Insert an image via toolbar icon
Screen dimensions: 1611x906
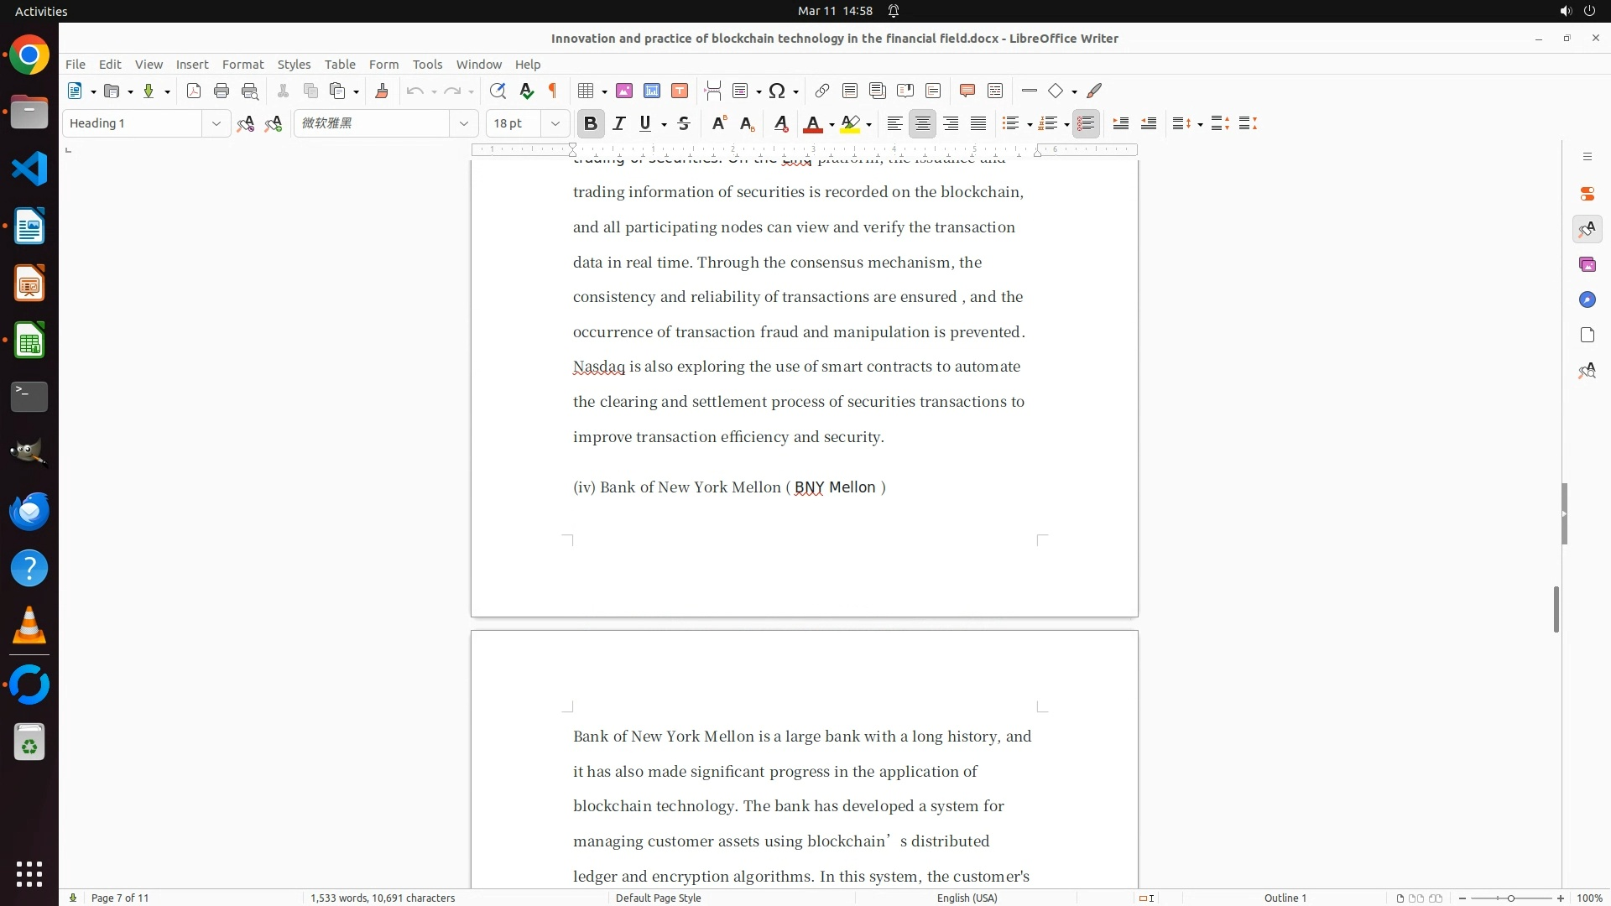623,91
